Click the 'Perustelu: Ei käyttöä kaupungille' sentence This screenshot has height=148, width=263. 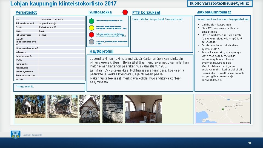(x=223, y=76)
